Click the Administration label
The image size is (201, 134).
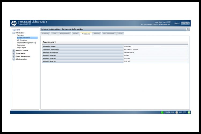21,59
